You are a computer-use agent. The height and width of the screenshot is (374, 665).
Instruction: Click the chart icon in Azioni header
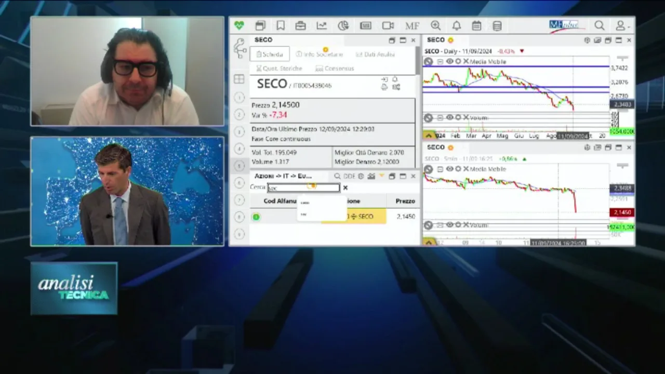(371, 176)
